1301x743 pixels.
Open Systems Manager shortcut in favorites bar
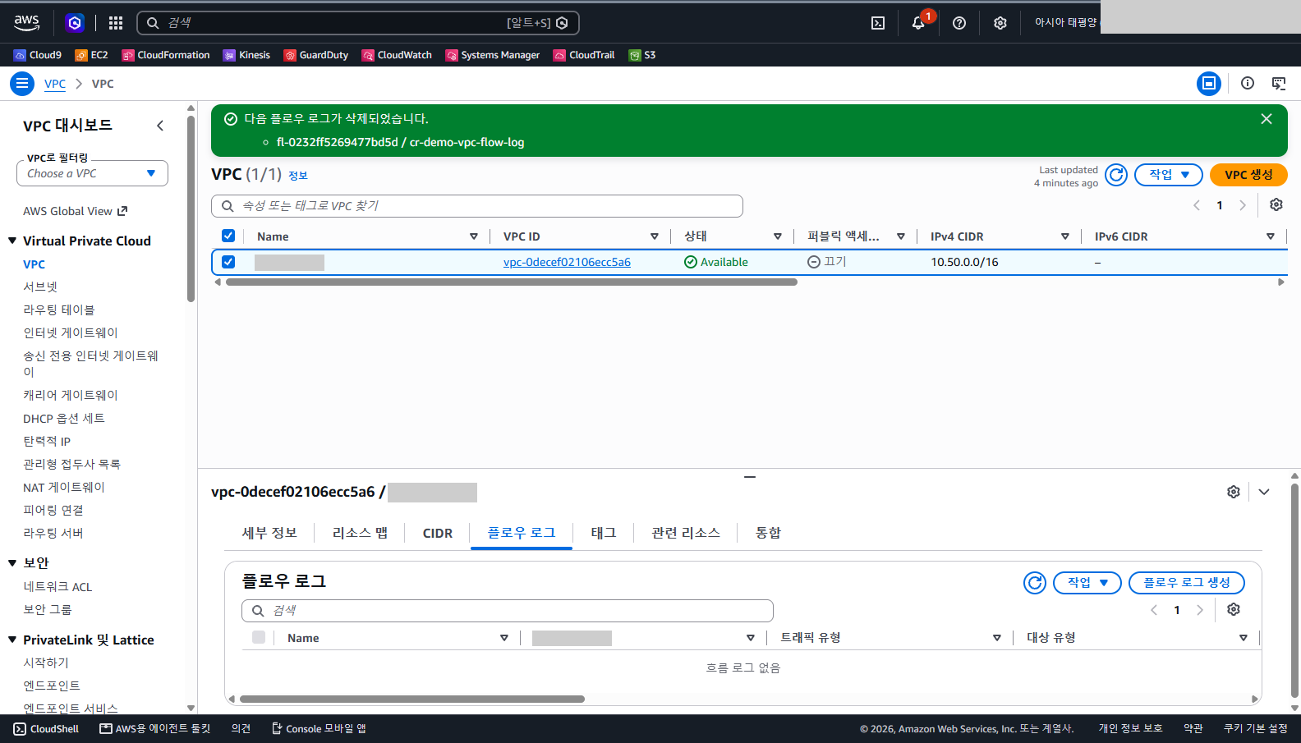tap(493, 55)
